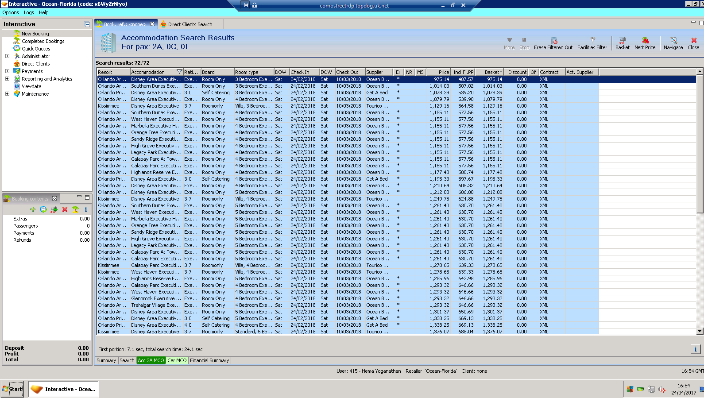704x398 pixels.
Task: Sort results by the Check In column header
Action: pyautogui.click(x=305, y=72)
